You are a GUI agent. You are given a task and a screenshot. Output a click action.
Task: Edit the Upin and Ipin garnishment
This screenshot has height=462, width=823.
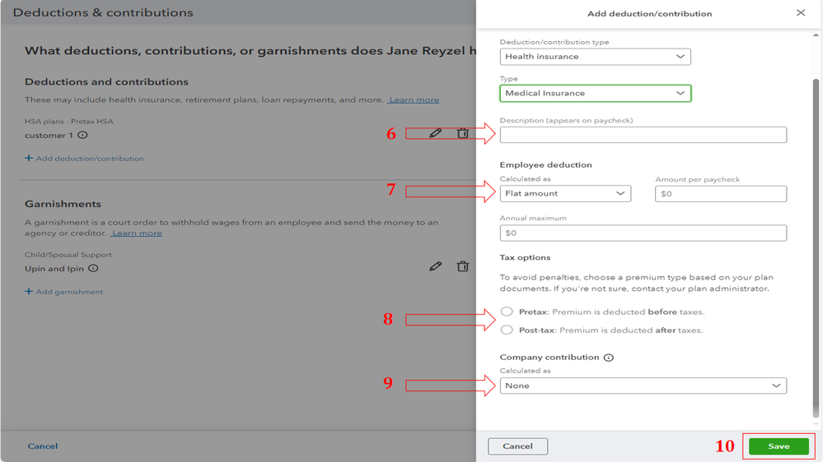coord(436,266)
